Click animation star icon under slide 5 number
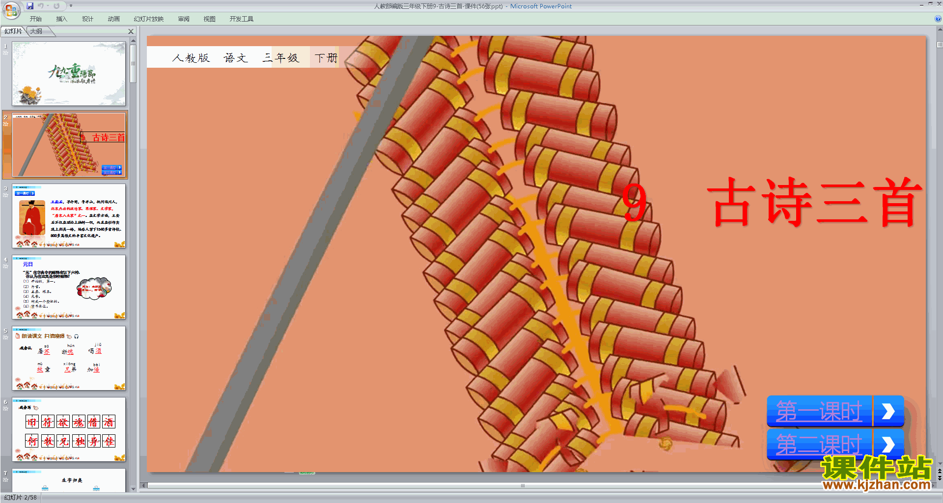 pos(5,338)
